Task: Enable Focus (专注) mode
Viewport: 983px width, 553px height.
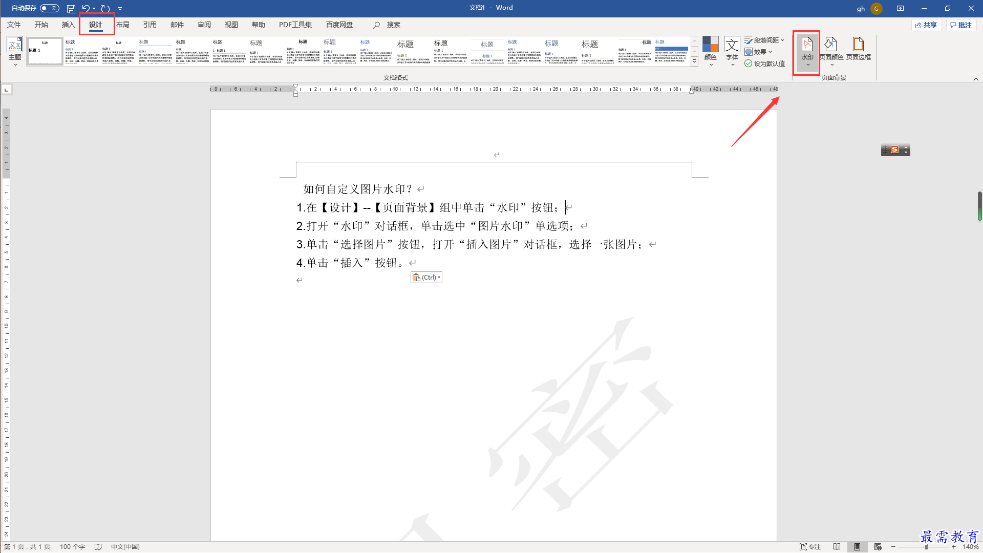Action: [x=810, y=547]
